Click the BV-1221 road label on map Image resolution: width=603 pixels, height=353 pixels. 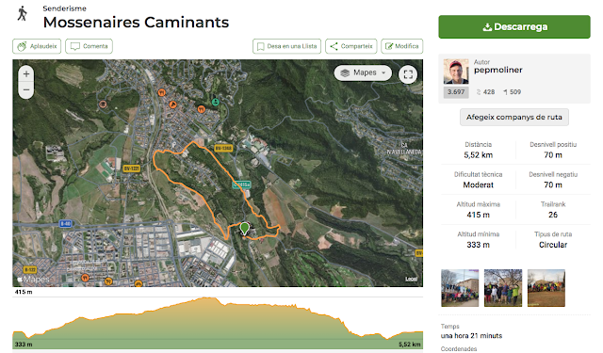[132, 168]
